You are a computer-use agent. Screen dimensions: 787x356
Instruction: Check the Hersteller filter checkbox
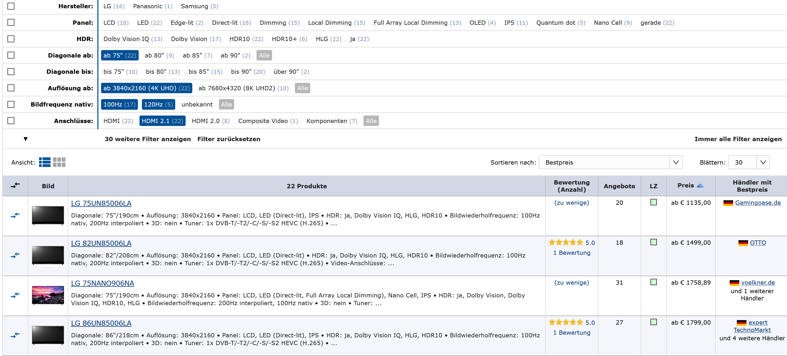point(11,6)
